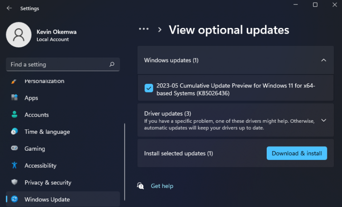Expand the Driver updates section chevron
Screen dimensions: 342x207
coord(324,120)
